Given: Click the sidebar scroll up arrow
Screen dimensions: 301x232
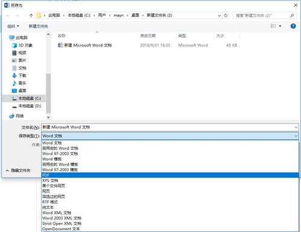Looking at the screenshot, I should pos(48,34).
